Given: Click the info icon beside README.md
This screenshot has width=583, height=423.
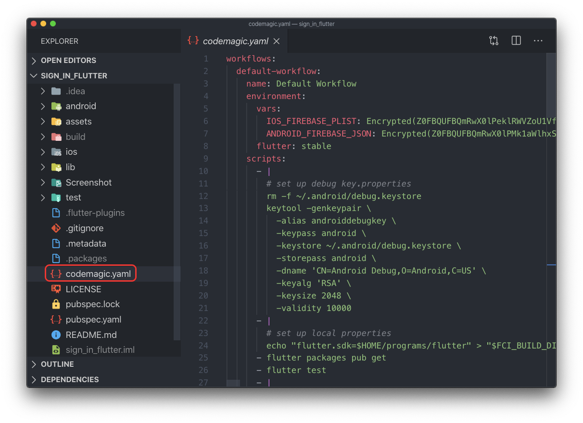Looking at the screenshot, I should [x=55, y=335].
